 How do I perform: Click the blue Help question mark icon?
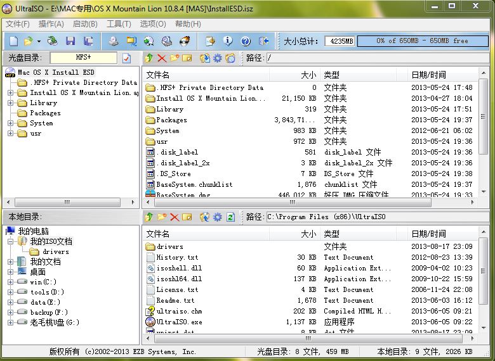[x=246, y=41]
